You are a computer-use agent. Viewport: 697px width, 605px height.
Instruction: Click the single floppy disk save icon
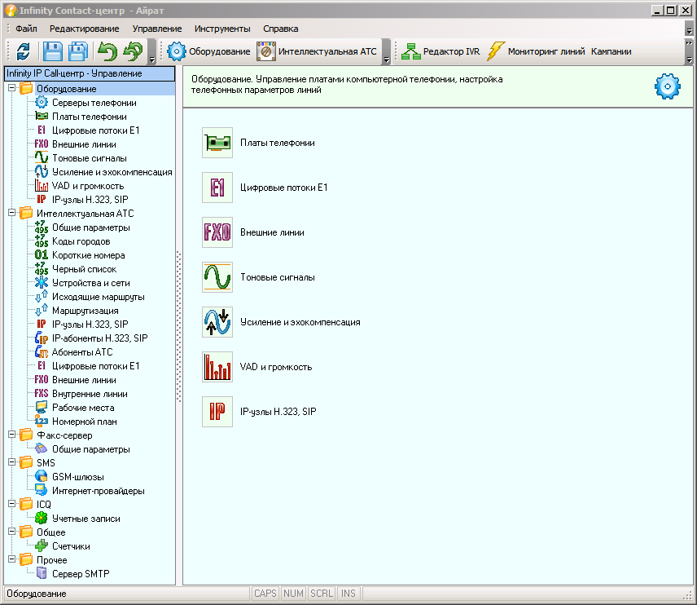tap(52, 51)
